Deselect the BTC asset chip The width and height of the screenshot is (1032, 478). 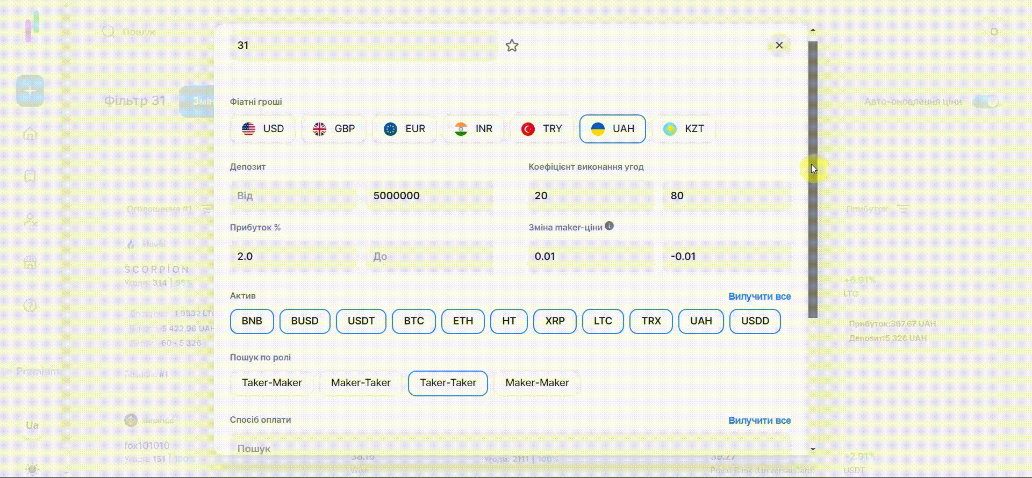click(413, 321)
